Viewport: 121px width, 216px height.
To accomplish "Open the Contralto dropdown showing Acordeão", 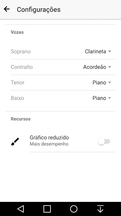I will pyautogui.click(x=97, y=67).
